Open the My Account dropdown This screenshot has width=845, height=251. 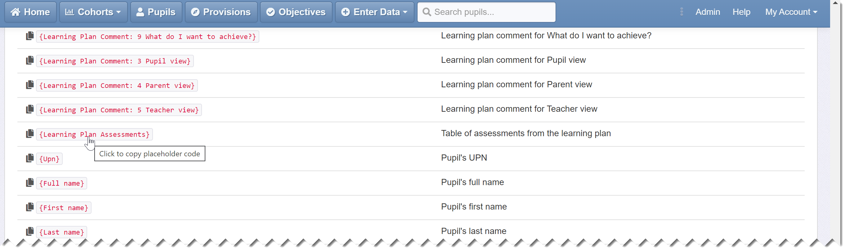coord(791,12)
